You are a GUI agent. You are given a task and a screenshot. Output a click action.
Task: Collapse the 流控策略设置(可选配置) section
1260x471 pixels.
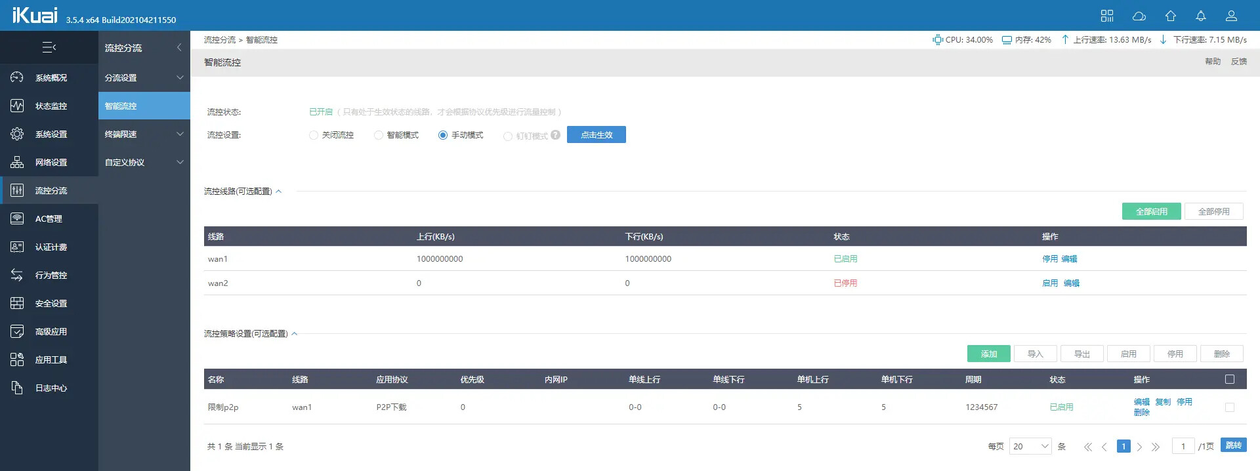[295, 334]
